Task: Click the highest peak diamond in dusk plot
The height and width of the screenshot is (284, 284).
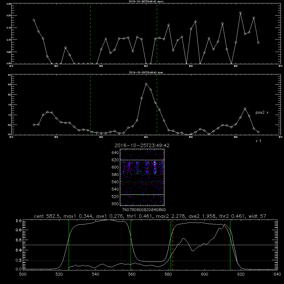Action: [146, 84]
